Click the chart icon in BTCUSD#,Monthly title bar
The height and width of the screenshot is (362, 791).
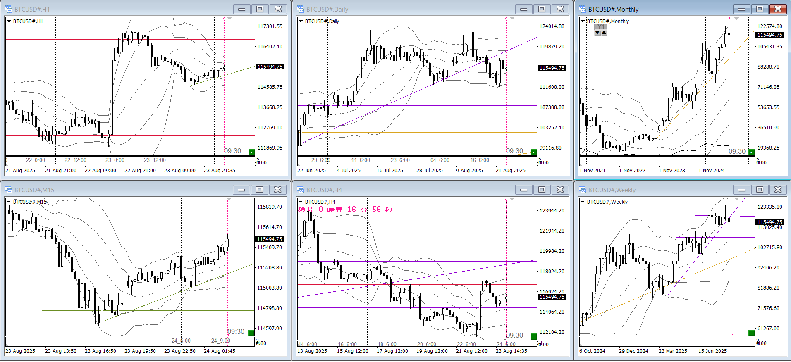coord(583,9)
